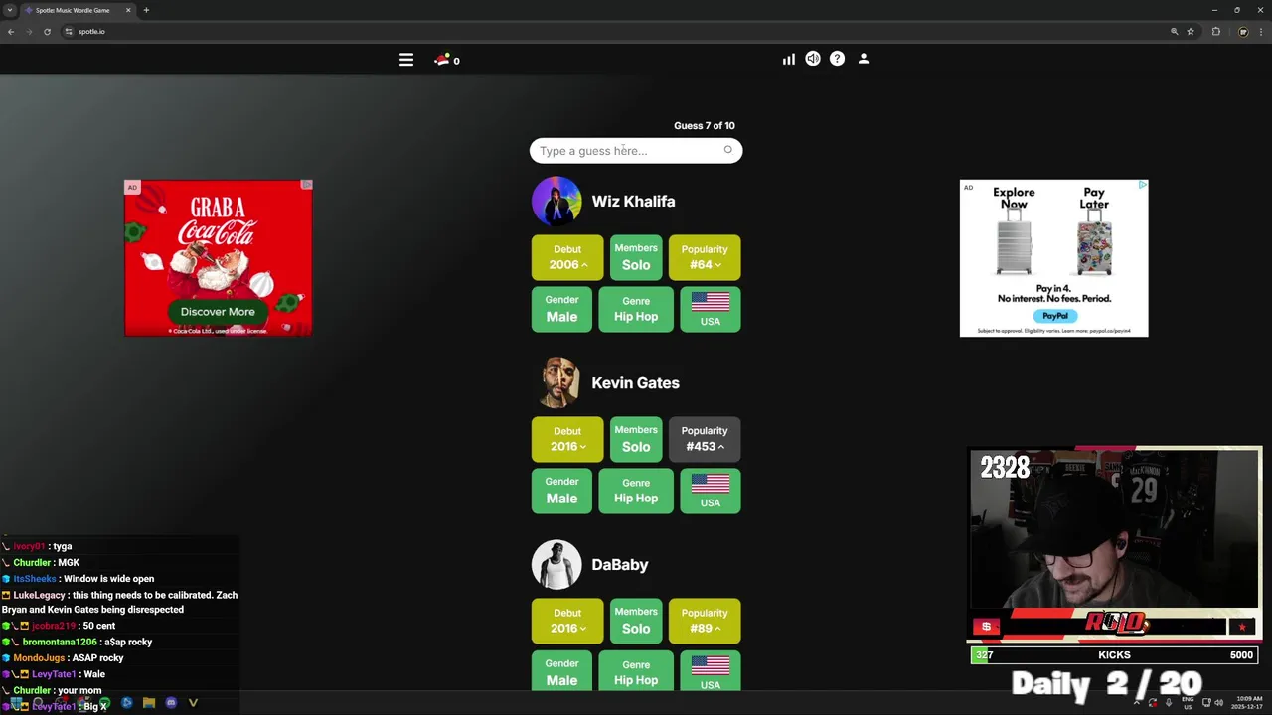Click DaBaby artist photo
The width and height of the screenshot is (1272, 715).
pos(556,565)
